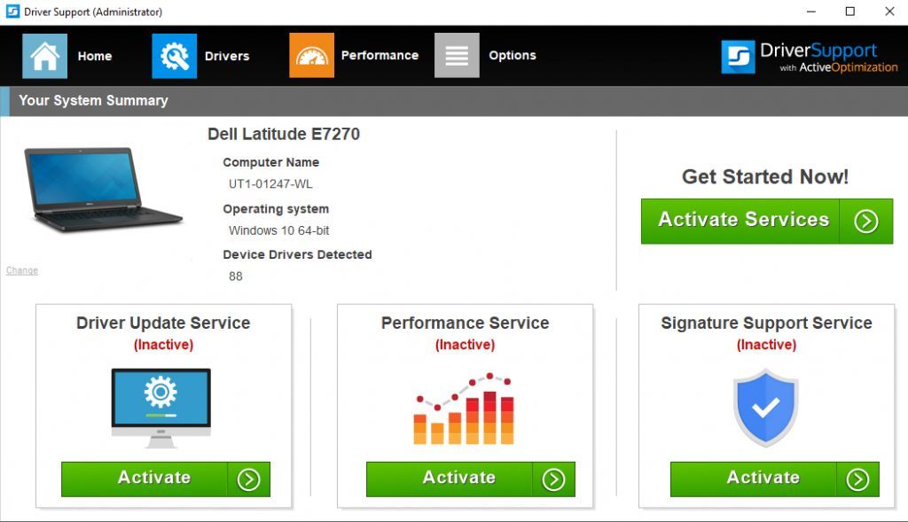Maximize the Driver Support window
Image resolution: width=908 pixels, height=522 pixels.
(850, 12)
